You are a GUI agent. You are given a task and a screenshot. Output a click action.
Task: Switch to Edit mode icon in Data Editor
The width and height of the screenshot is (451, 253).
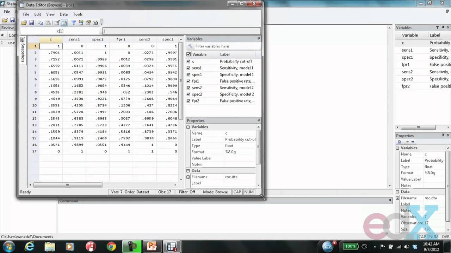(x=57, y=23)
